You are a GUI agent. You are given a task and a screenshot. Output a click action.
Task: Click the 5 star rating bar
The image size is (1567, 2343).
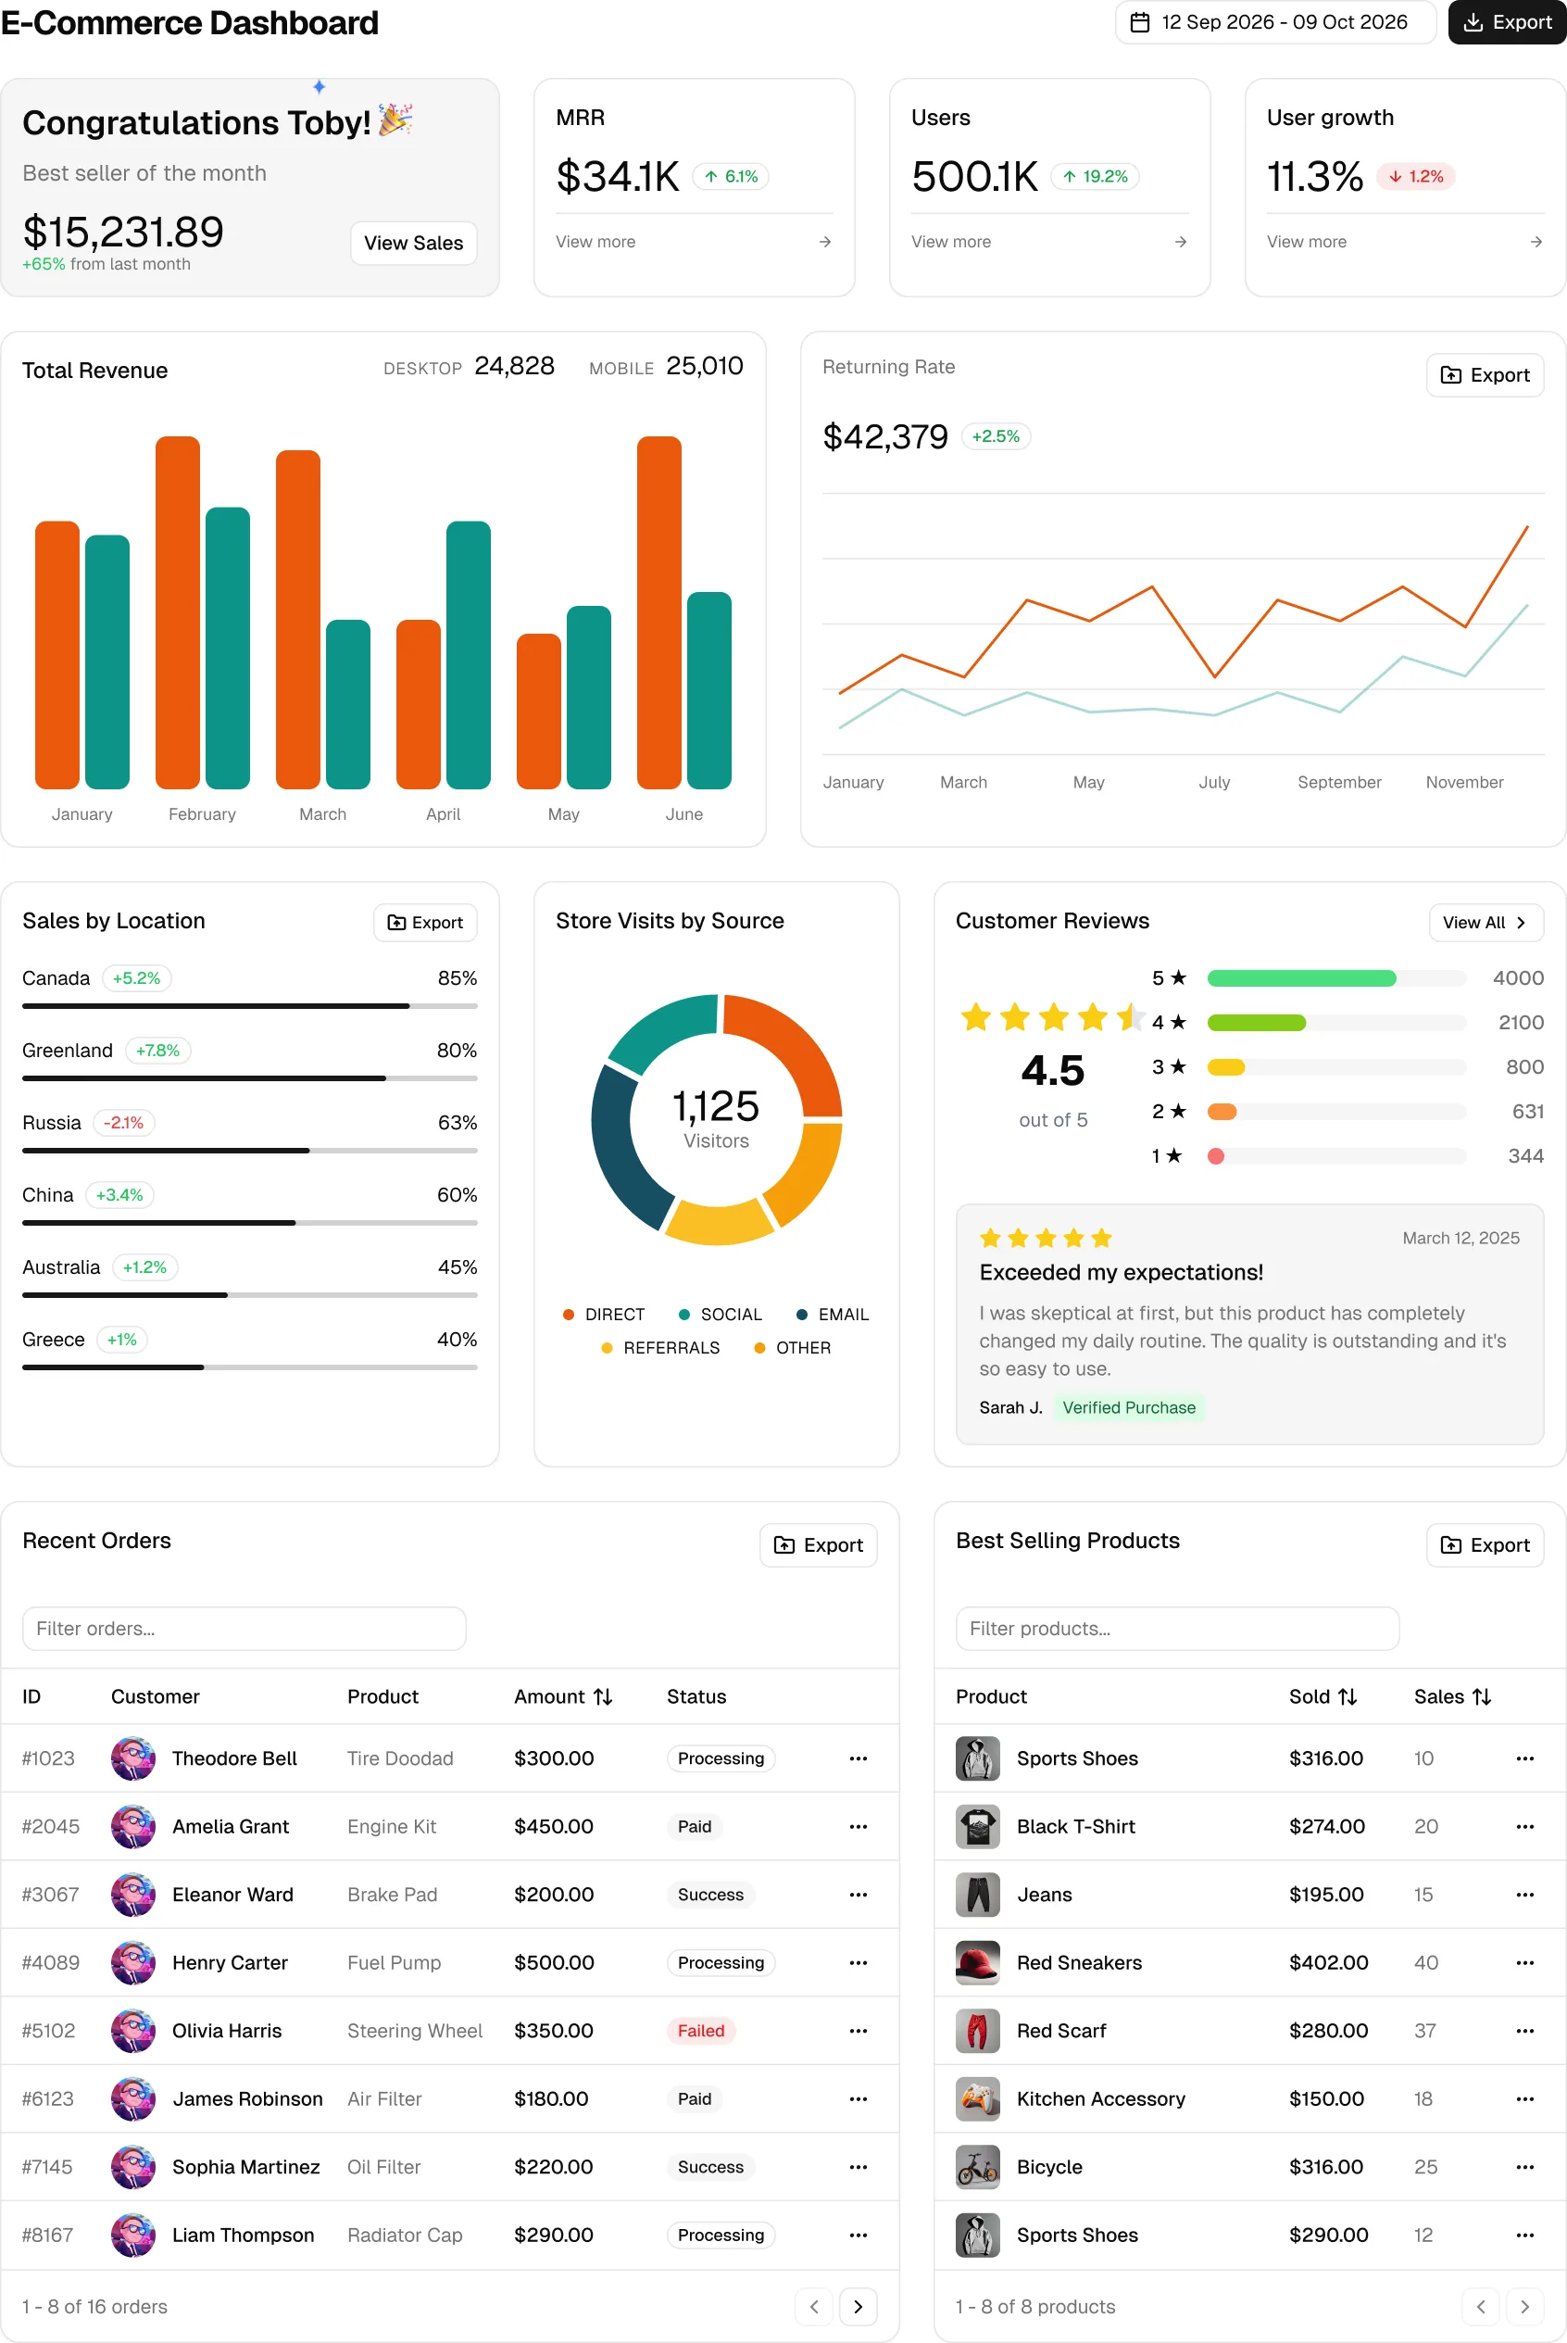[x=1336, y=978]
